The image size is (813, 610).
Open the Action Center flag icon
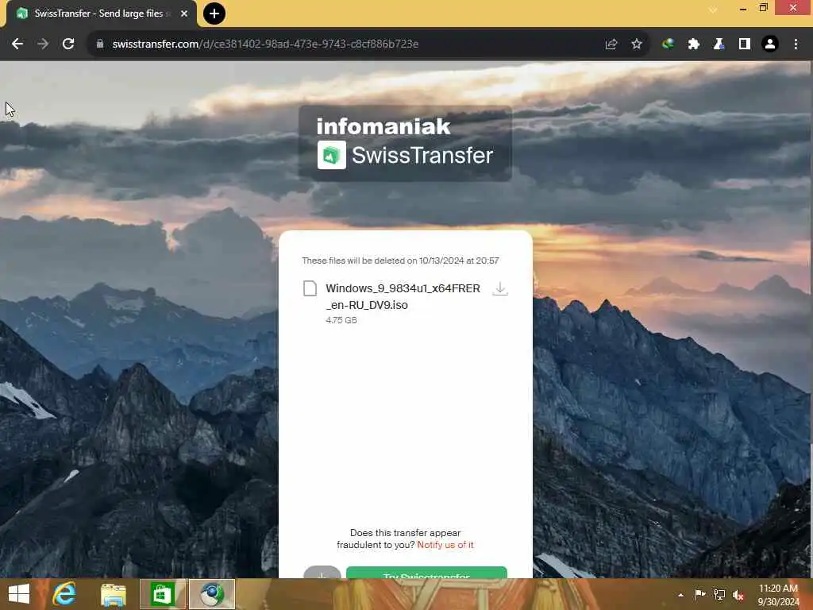pyautogui.click(x=699, y=594)
